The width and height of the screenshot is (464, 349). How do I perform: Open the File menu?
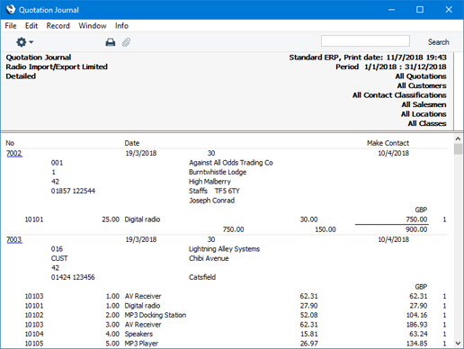[x=11, y=26]
